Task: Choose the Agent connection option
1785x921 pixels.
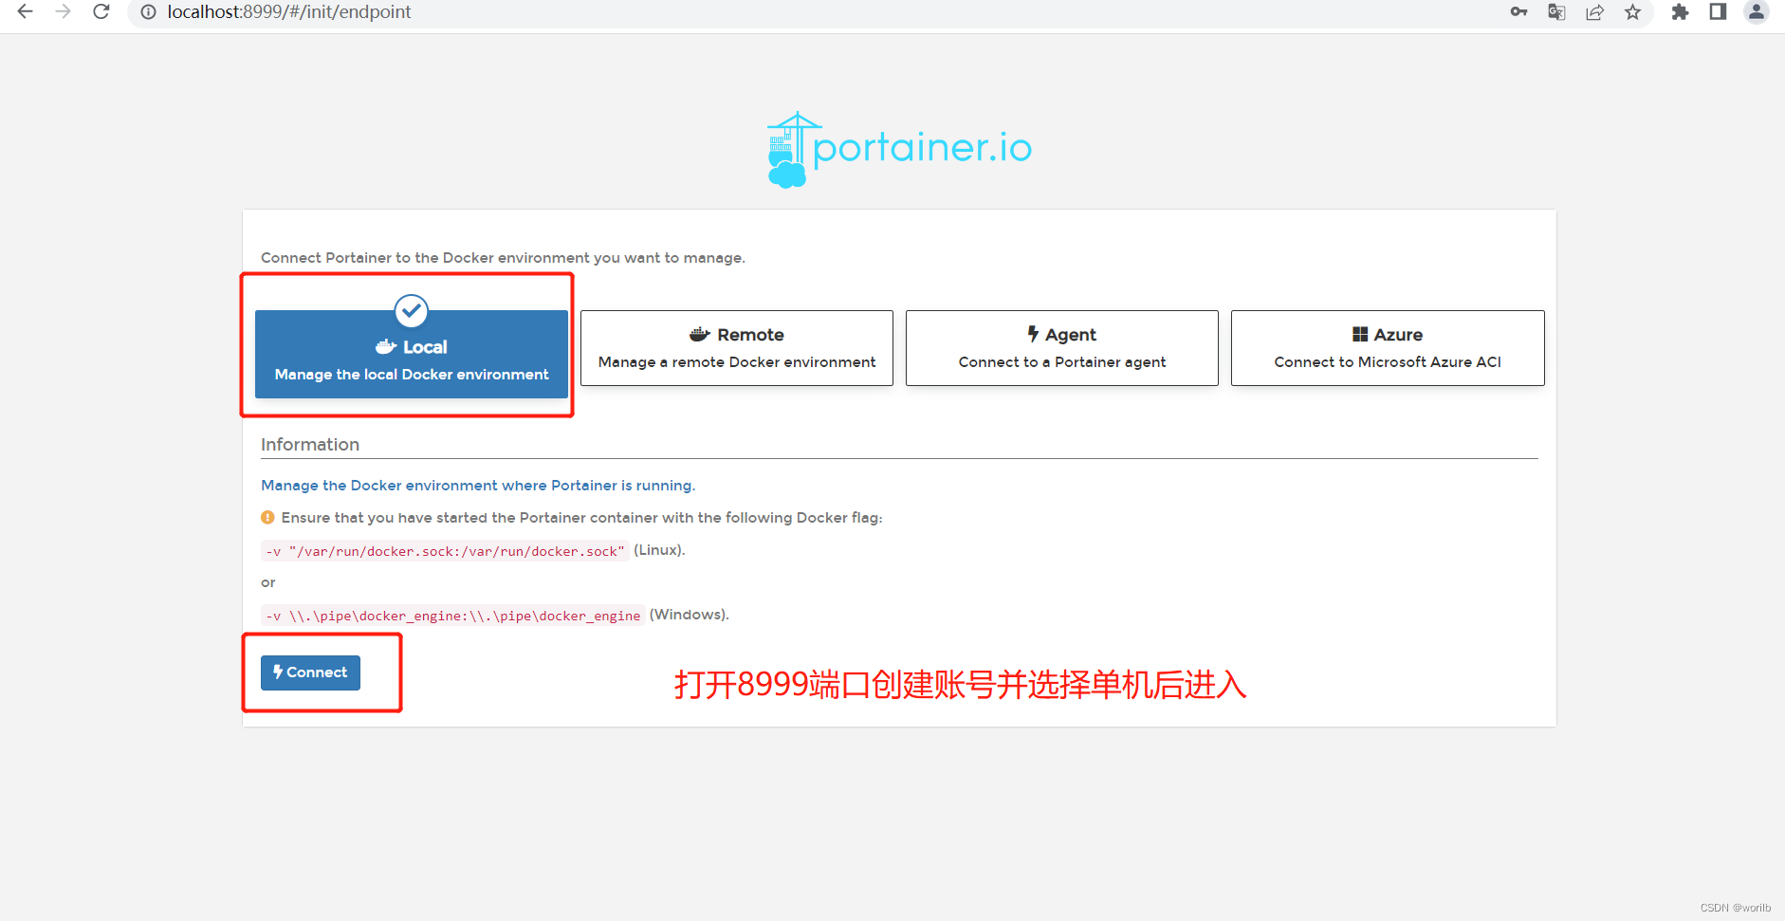Action: [x=1062, y=348]
